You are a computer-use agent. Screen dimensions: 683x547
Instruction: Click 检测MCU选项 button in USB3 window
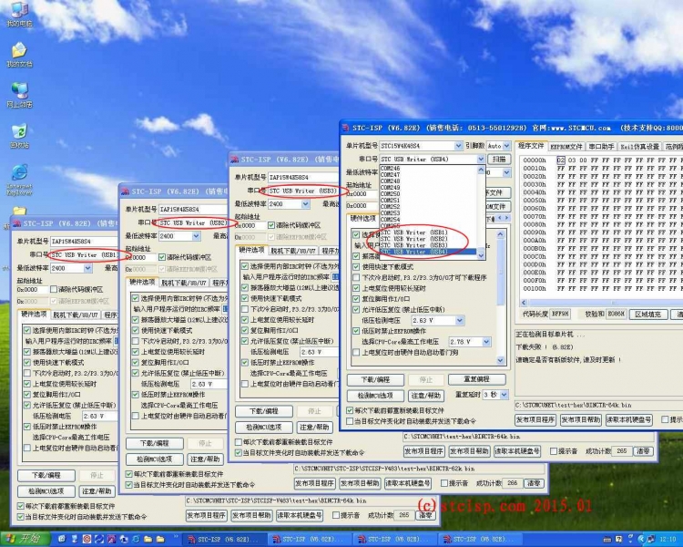click(264, 427)
